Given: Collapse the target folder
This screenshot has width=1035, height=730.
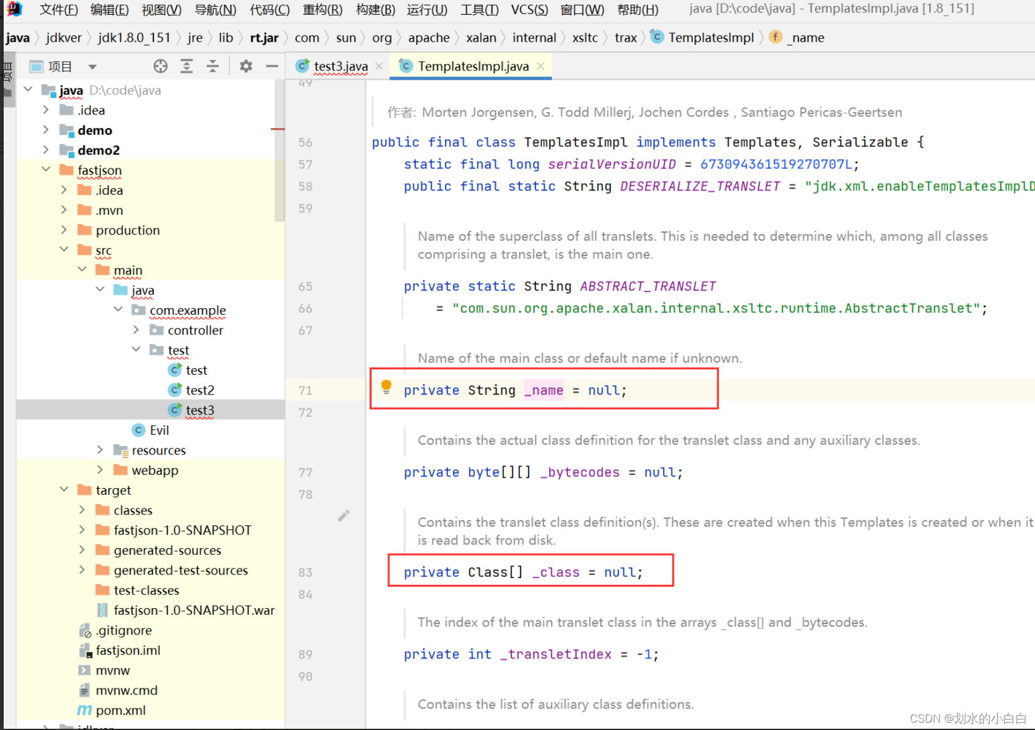Looking at the screenshot, I should pos(64,490).
